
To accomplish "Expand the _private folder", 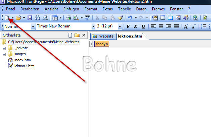I will coord(4,48).
